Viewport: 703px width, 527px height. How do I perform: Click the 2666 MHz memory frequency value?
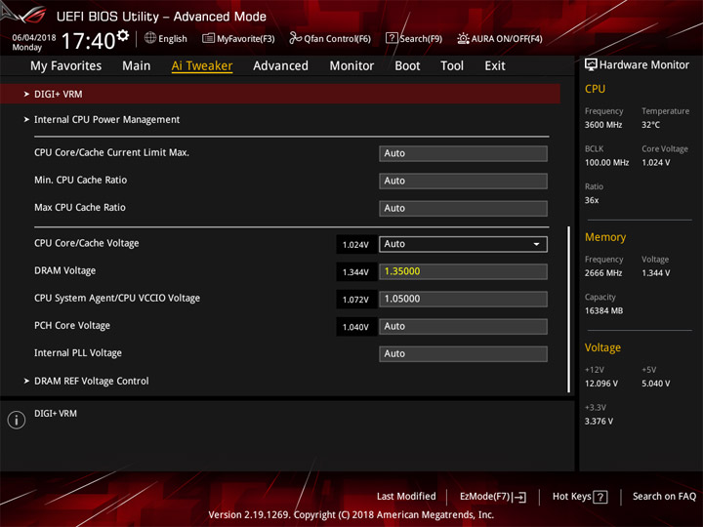pos(603,273)
